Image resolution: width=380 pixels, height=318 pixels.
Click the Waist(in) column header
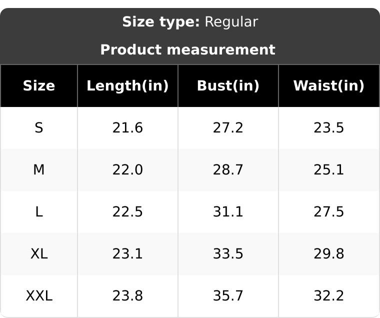(329, 86)
